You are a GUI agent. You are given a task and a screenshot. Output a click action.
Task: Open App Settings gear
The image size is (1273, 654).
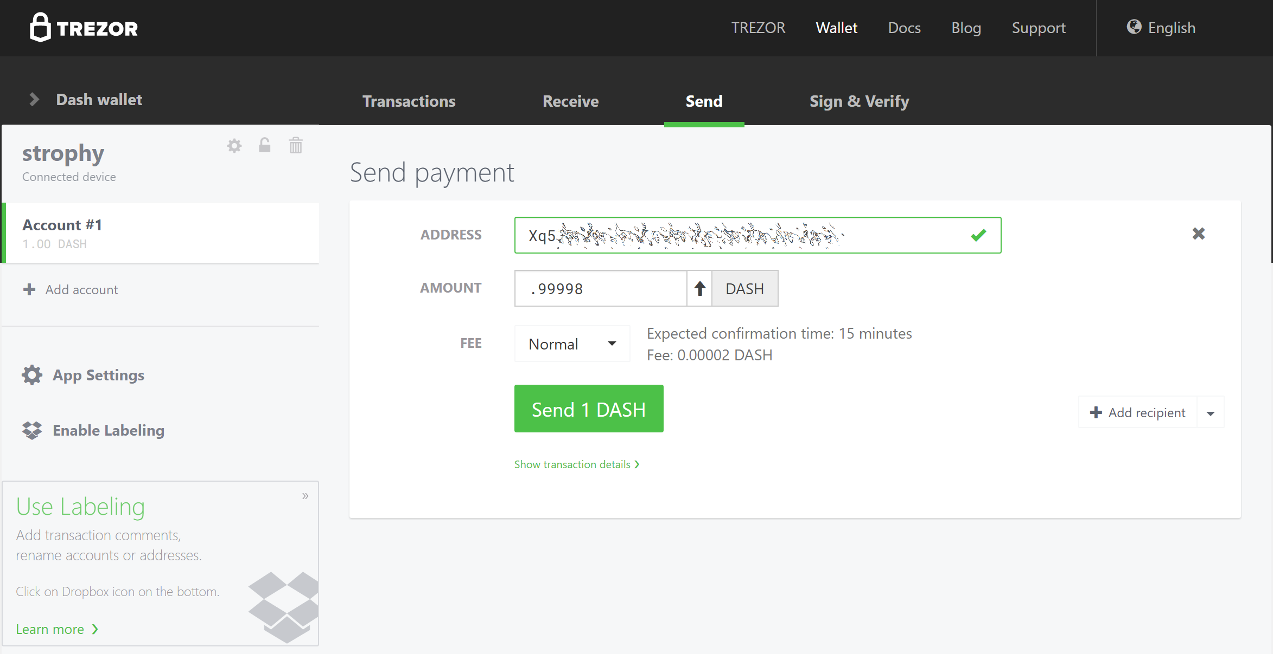pyautogui.click(x=32, y=375)
